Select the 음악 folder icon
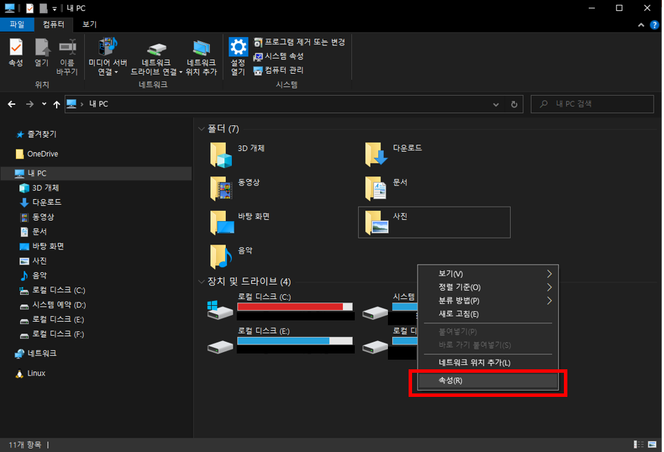The height and width of the screenshot is (452, 664). pos(221,256)
